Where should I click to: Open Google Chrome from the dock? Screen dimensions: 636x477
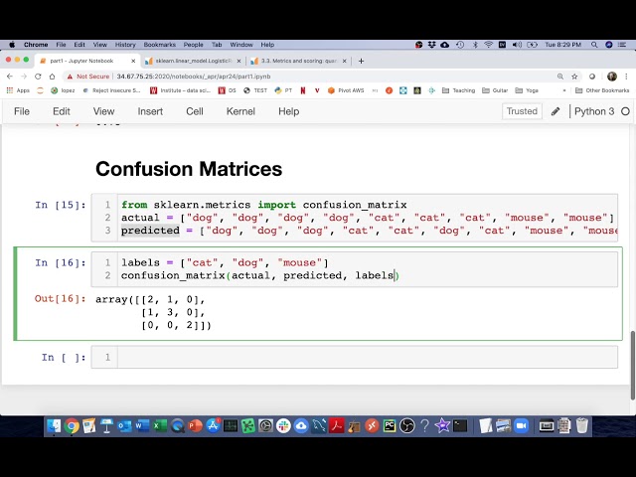(72, 426)
